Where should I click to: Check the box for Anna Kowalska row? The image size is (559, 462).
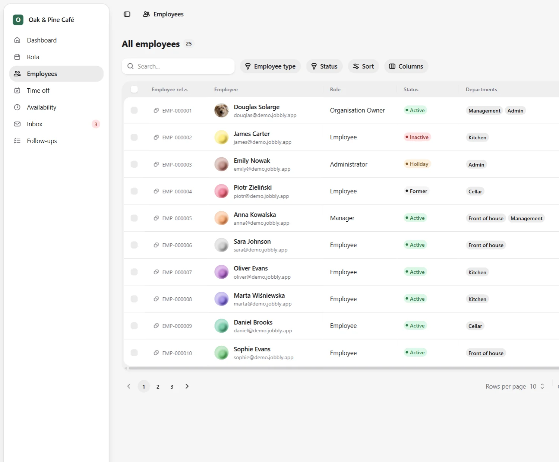click(134, 218)
